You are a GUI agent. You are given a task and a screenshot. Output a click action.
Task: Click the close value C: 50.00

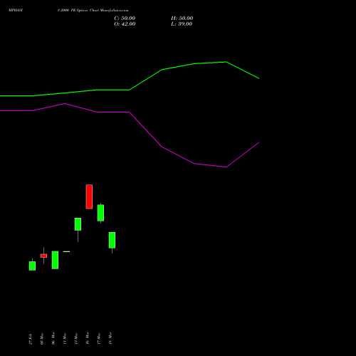(125, 19)
